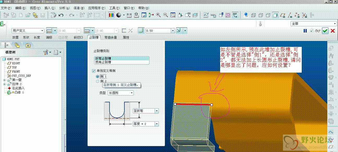Open the 文件 menu
338x152 pixels.
[6, 8]
